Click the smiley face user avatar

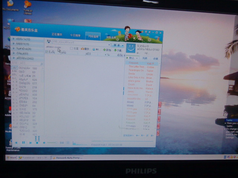pos(131,48)
